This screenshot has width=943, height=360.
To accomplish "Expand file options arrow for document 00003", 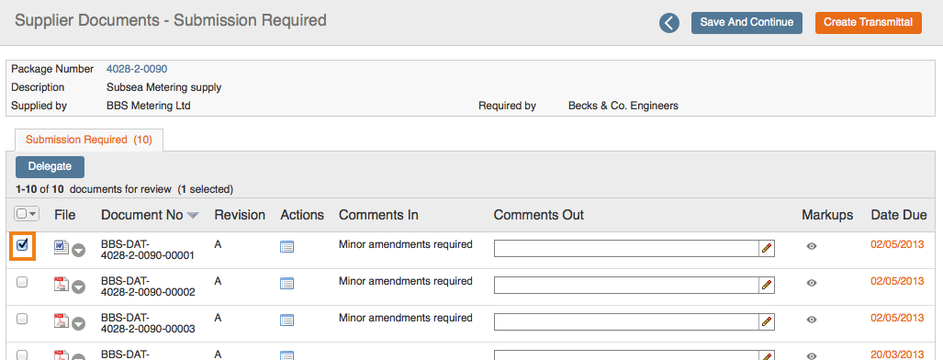I will (x=79, y=324).
